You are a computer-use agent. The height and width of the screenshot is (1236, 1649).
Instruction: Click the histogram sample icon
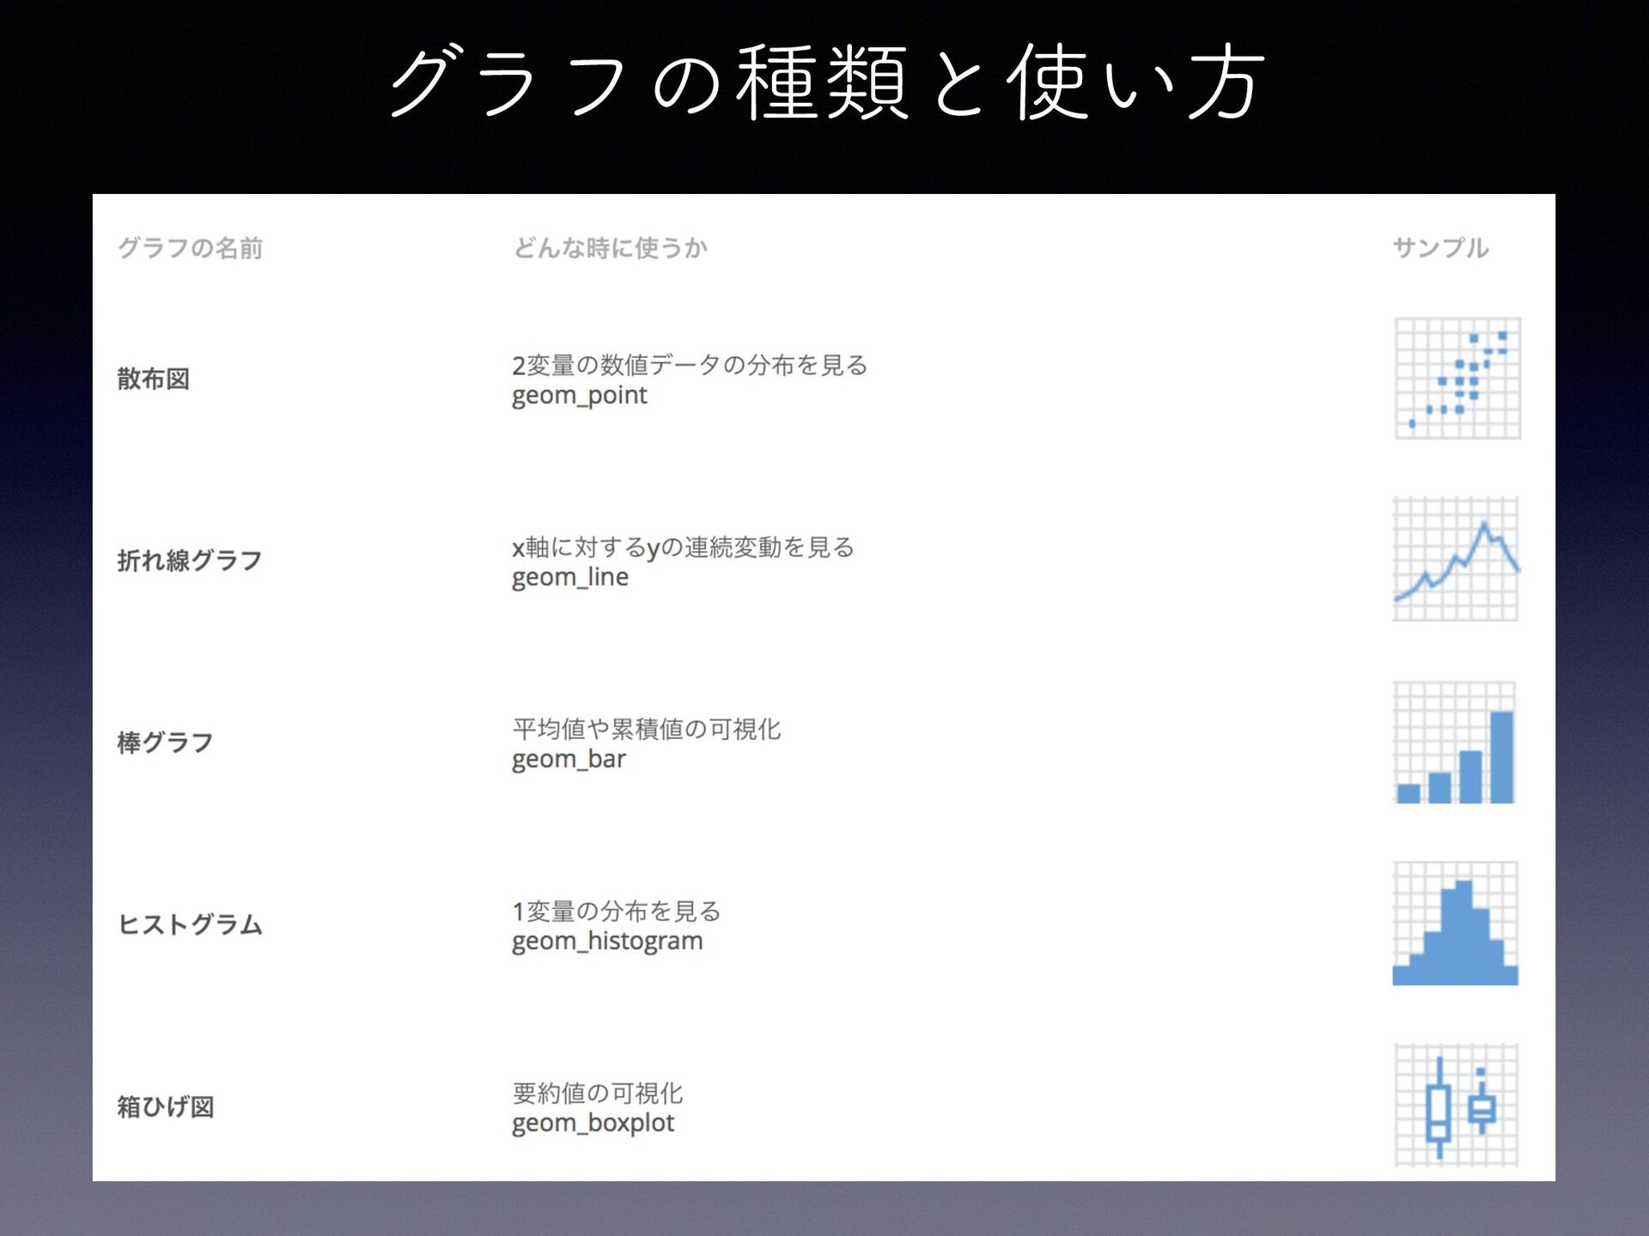click(x=1455, y=924)
